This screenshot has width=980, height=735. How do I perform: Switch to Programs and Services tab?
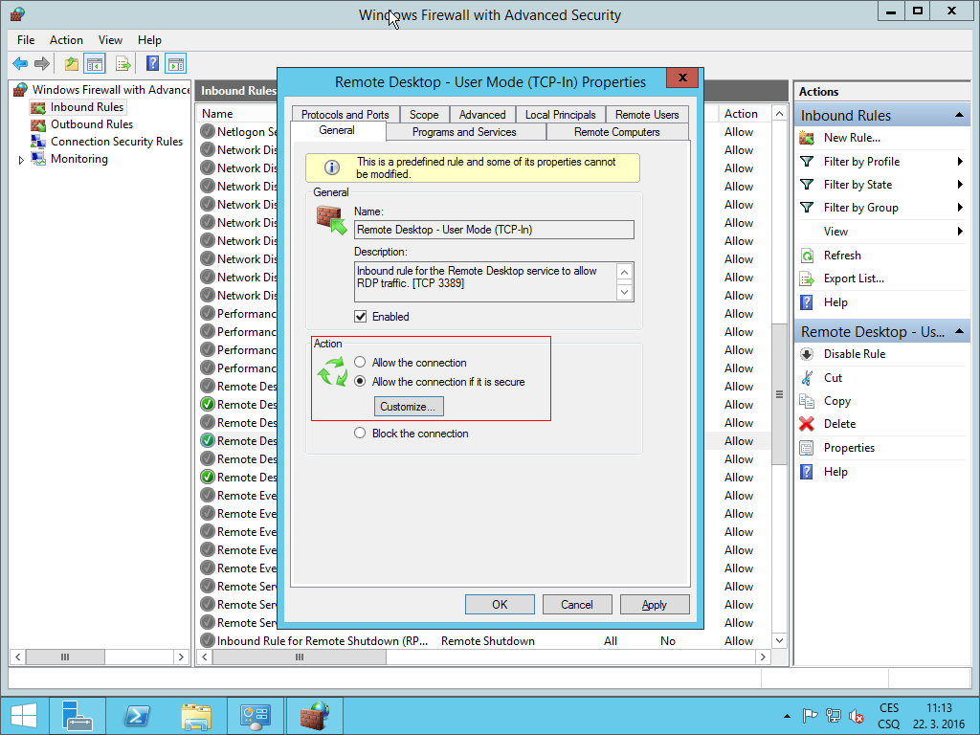tap(464, 132)
